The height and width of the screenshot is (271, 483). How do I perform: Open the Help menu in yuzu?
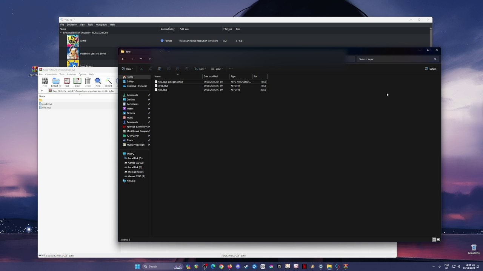(112, 24)
